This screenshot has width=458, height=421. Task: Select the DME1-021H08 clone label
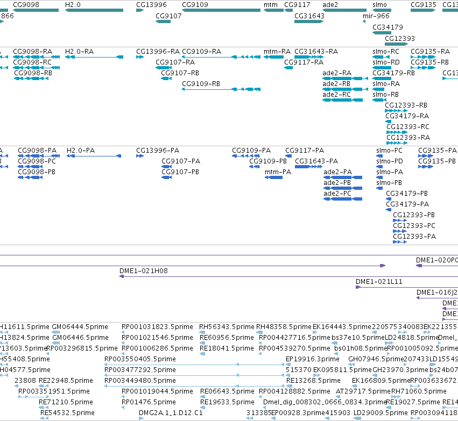pos(144,271)
